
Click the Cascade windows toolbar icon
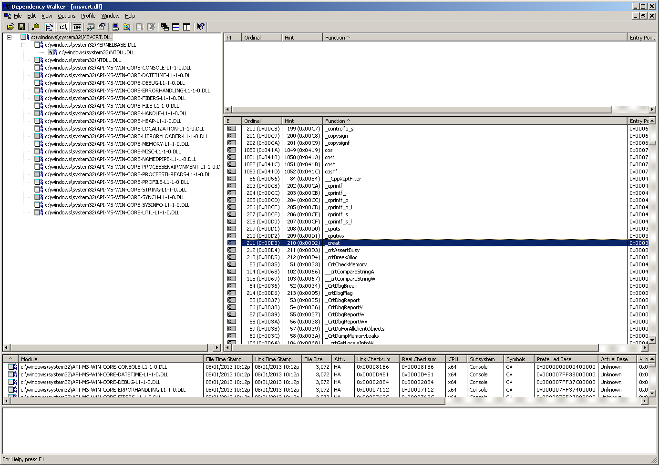pyautogui.click(x=165, y=27)
